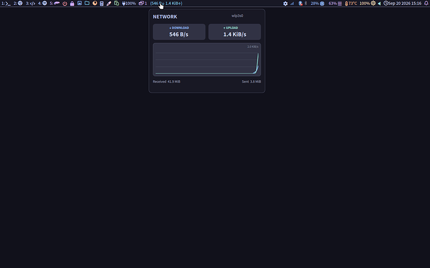
Task: Open the calculator icon
Action: click(102, 4)
